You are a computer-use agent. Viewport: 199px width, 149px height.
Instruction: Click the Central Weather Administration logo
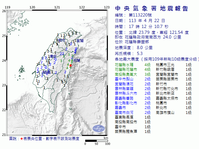pyautogui.click(x=99, y=128)
